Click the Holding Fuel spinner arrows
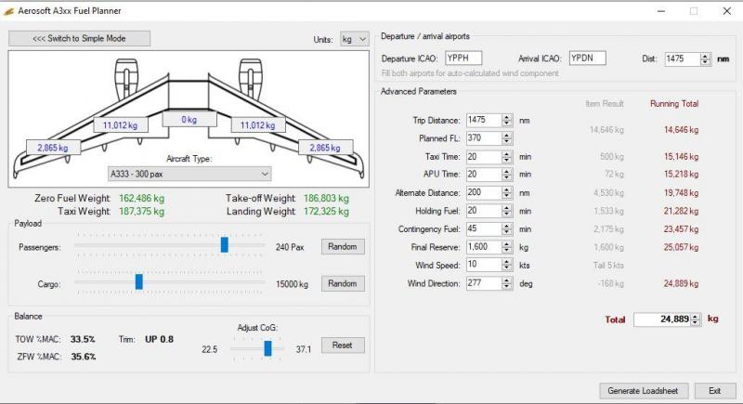 [507, 211]
